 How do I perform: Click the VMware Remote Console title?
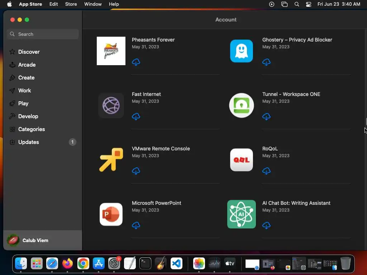coord(161,149)
